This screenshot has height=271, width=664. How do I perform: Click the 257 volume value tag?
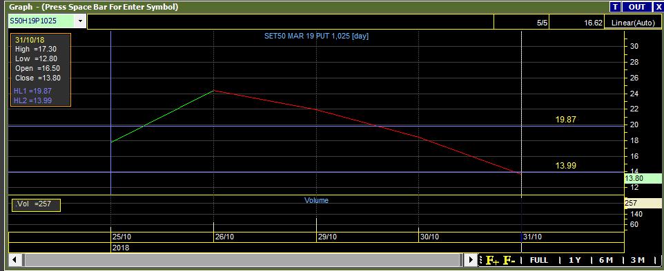coord(643,203)
